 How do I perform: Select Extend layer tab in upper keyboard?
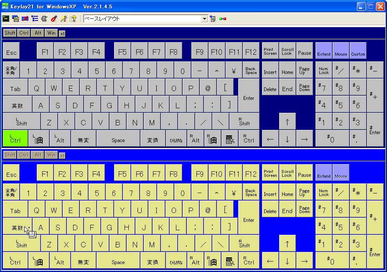tap(324, 51)
